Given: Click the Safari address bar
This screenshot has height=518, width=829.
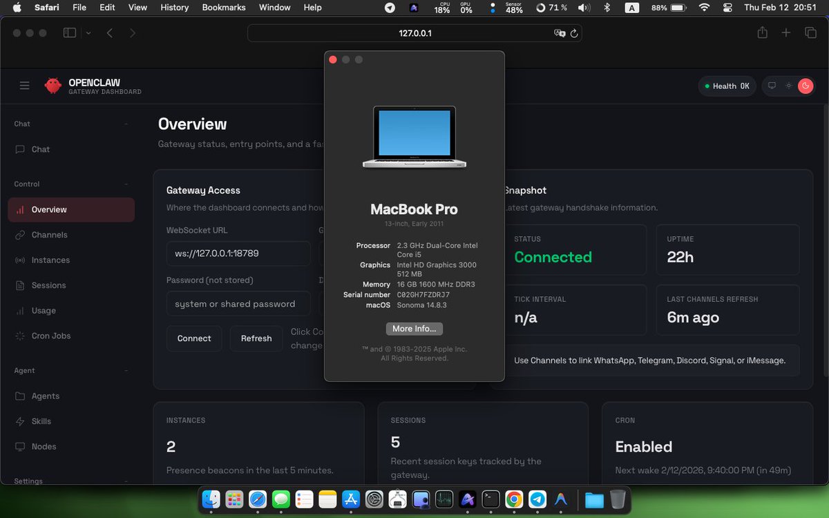Looking at the screenshot, I should pos(414,33).
